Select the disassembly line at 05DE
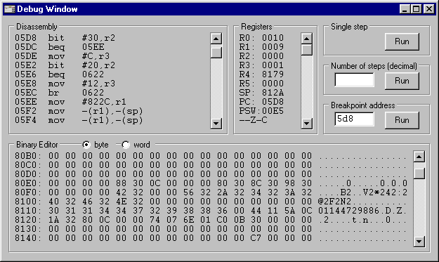The width and height of the screenshot is (439, 262). coord(62,56)
